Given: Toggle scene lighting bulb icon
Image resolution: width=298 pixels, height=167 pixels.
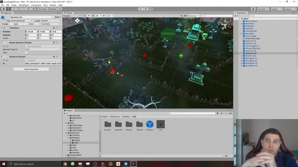Looking at the screenshot, I should point(89,16).
